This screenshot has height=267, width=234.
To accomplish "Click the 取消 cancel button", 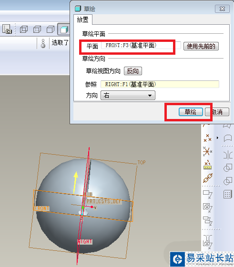I will (x=217, y=112).
